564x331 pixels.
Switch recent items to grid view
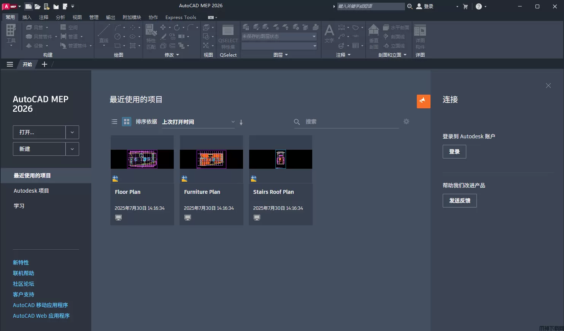tap(126, 122)
